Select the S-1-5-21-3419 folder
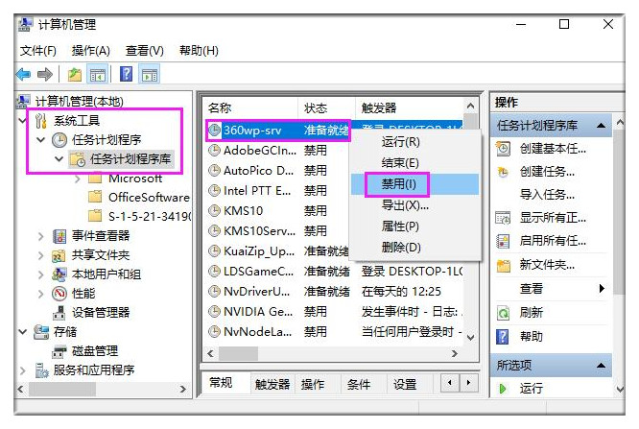Viewport: 639px width, 429px height. pyautogui.click(x=149, y=216)
